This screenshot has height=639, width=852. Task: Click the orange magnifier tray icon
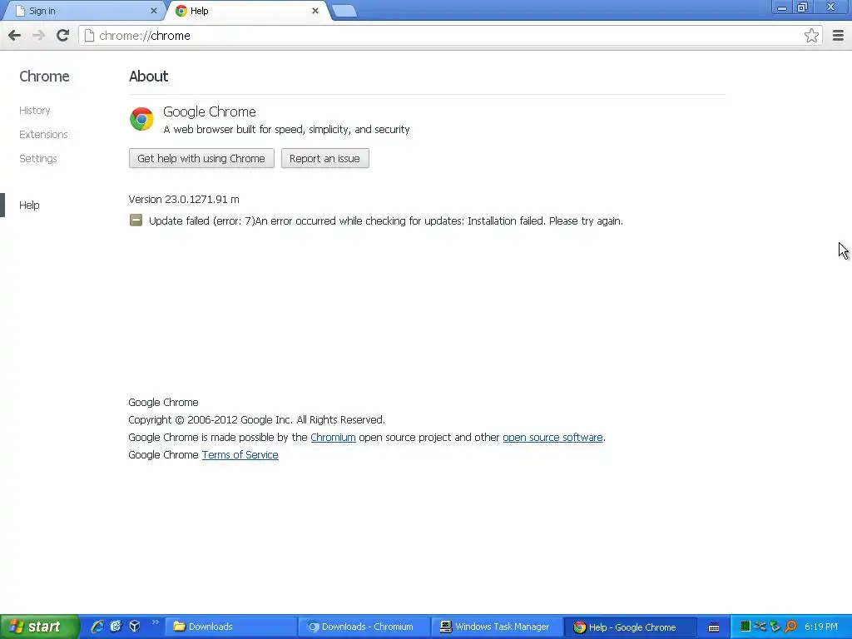point(790,627)
